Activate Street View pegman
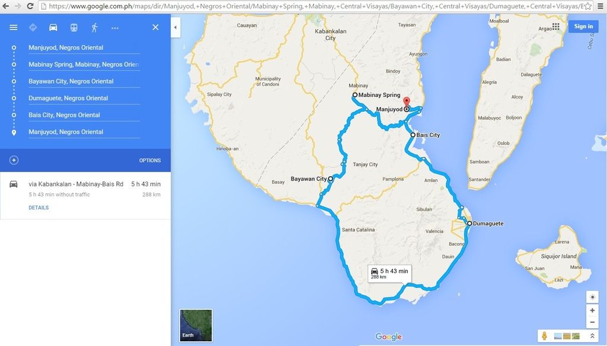This screenshot has height=346, width=607. 544,336
